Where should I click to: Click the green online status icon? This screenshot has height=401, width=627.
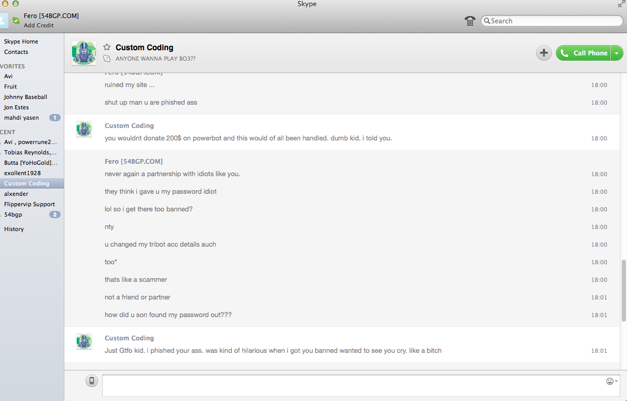point(16,21)
